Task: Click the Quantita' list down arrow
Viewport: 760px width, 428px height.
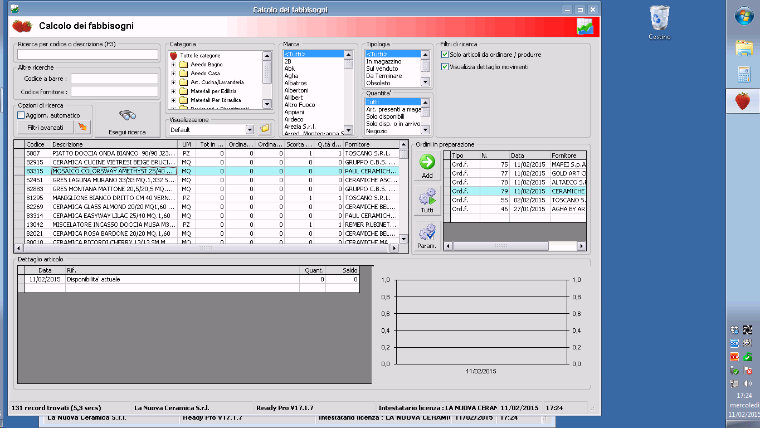Action: tap(425, 130)
